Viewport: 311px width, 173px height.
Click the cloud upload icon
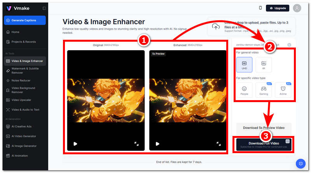point(216,26)
